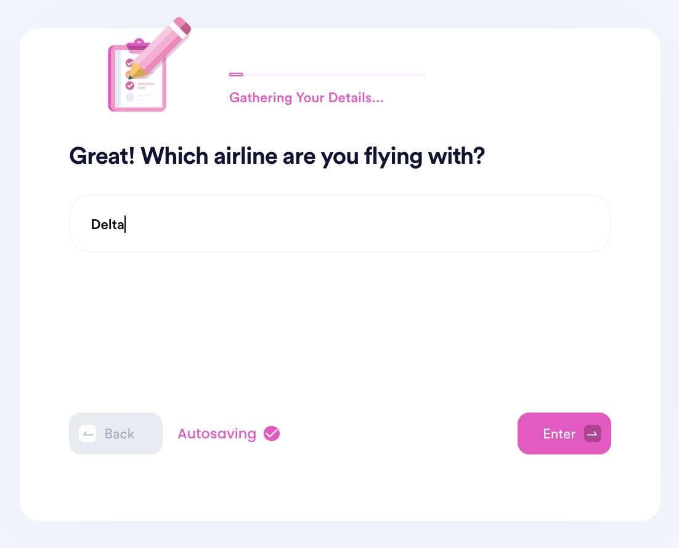The width and height of the screenshot is (679, 548).
Task: Click the pink clipboard illustration
Action: click(x=137, y=76)
